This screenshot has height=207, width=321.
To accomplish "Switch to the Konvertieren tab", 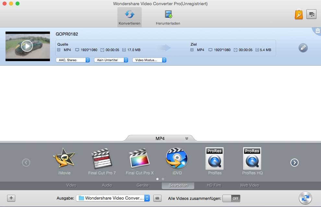I will point(129,17).
